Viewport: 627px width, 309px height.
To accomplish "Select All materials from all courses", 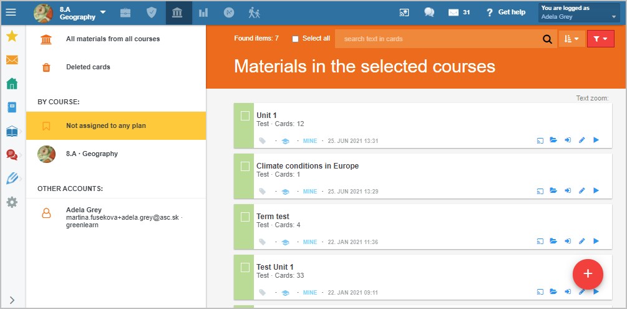I will tap(113, 39).
